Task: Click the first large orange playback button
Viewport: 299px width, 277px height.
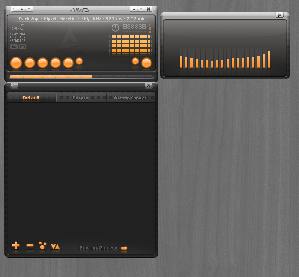Action: (x=16, y=63)
